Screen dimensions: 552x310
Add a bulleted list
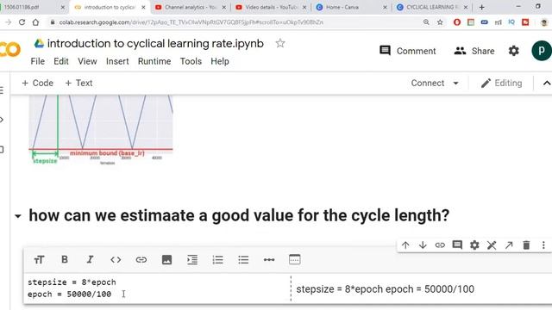click(243, 260)
